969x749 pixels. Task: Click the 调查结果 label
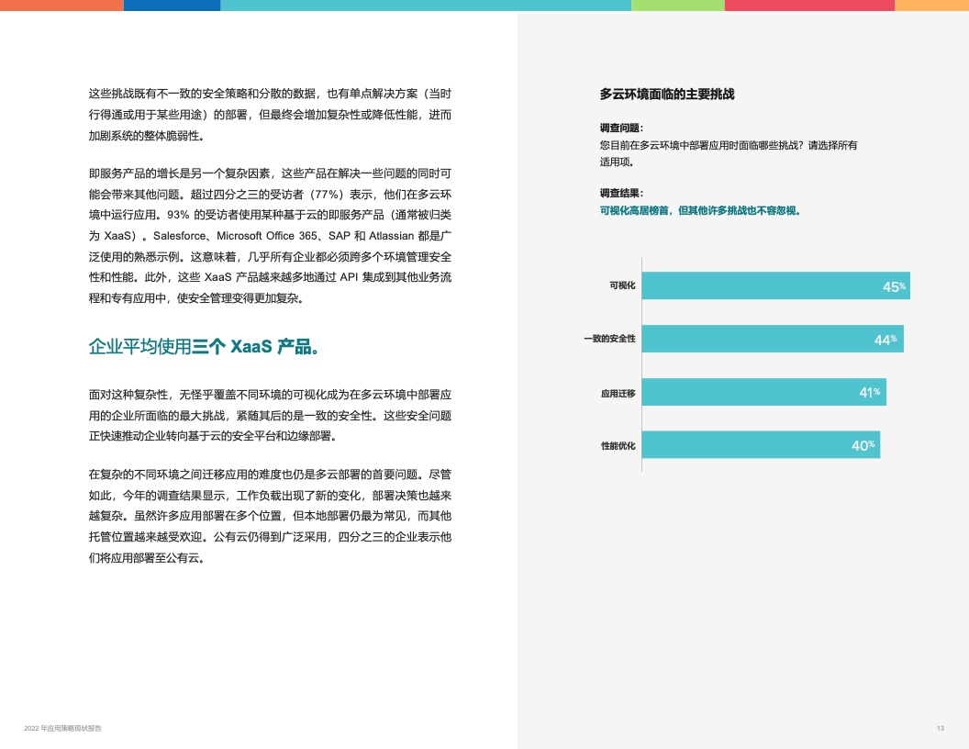coord(621,194)
